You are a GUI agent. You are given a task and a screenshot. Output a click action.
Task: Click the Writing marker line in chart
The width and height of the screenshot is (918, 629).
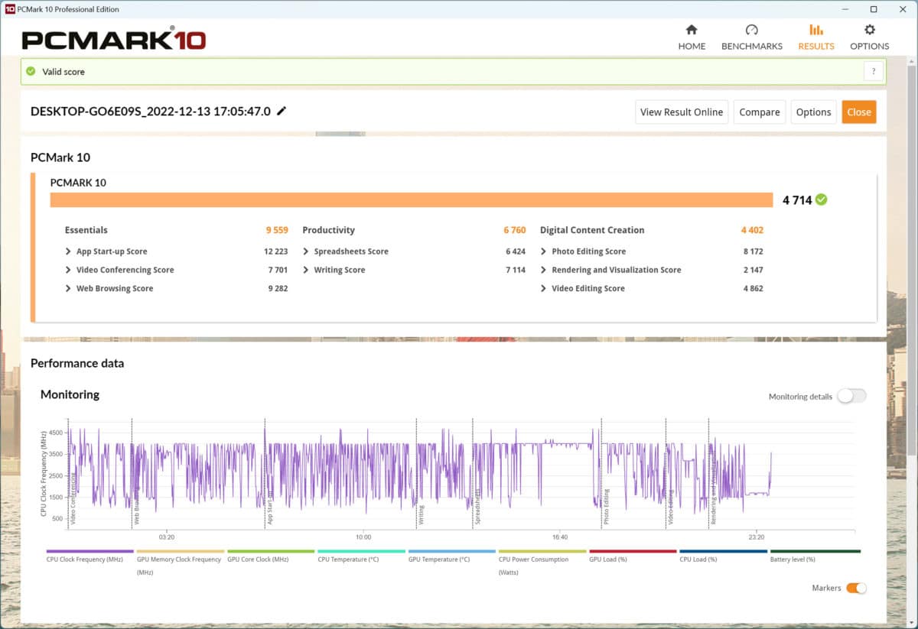(x=416, y=474)
